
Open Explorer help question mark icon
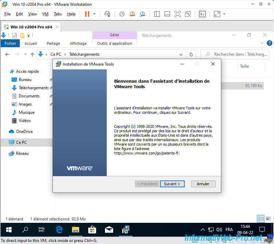[x=270, y=43]
